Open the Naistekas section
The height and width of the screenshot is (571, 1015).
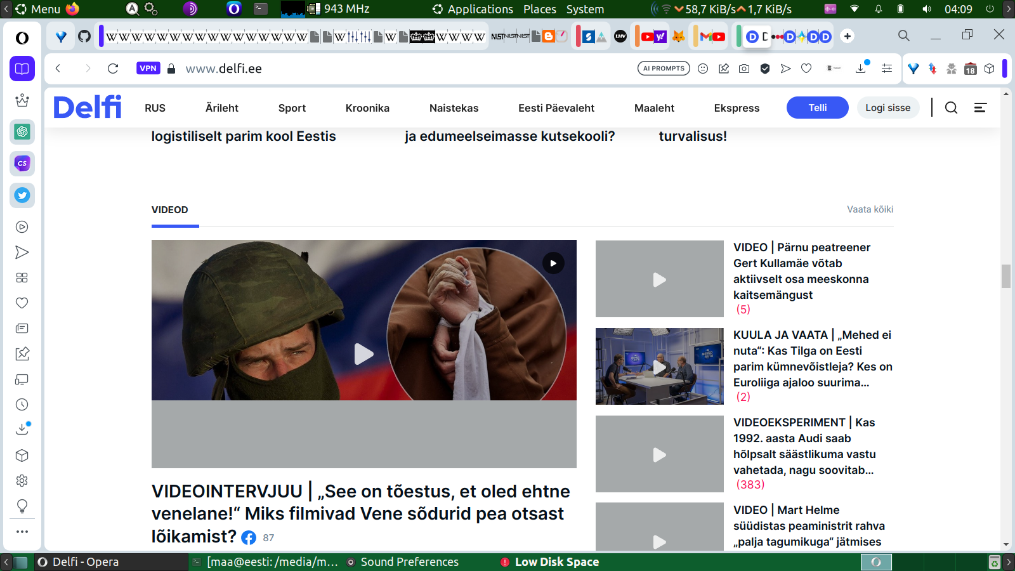coord(454,108)
